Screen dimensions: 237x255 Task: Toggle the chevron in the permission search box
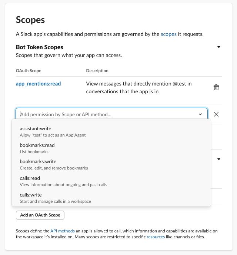coord(200,114)
